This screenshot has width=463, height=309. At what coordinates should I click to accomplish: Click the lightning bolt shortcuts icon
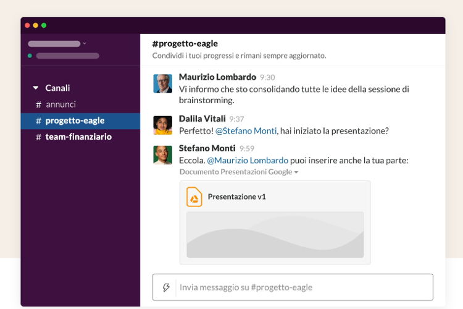(x=166, y=287)
